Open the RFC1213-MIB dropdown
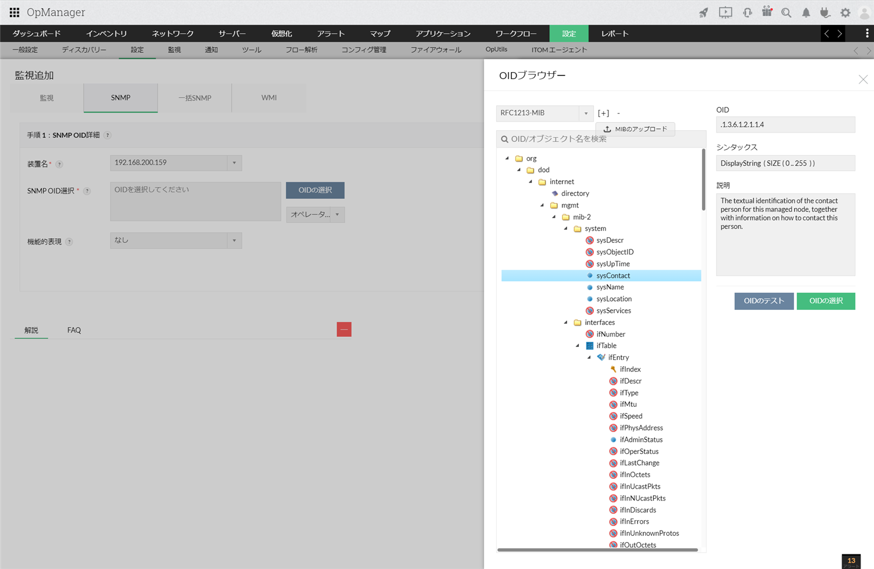Viewport: 874px width, 569px height. pyautogui.click(x=545, y=113)
